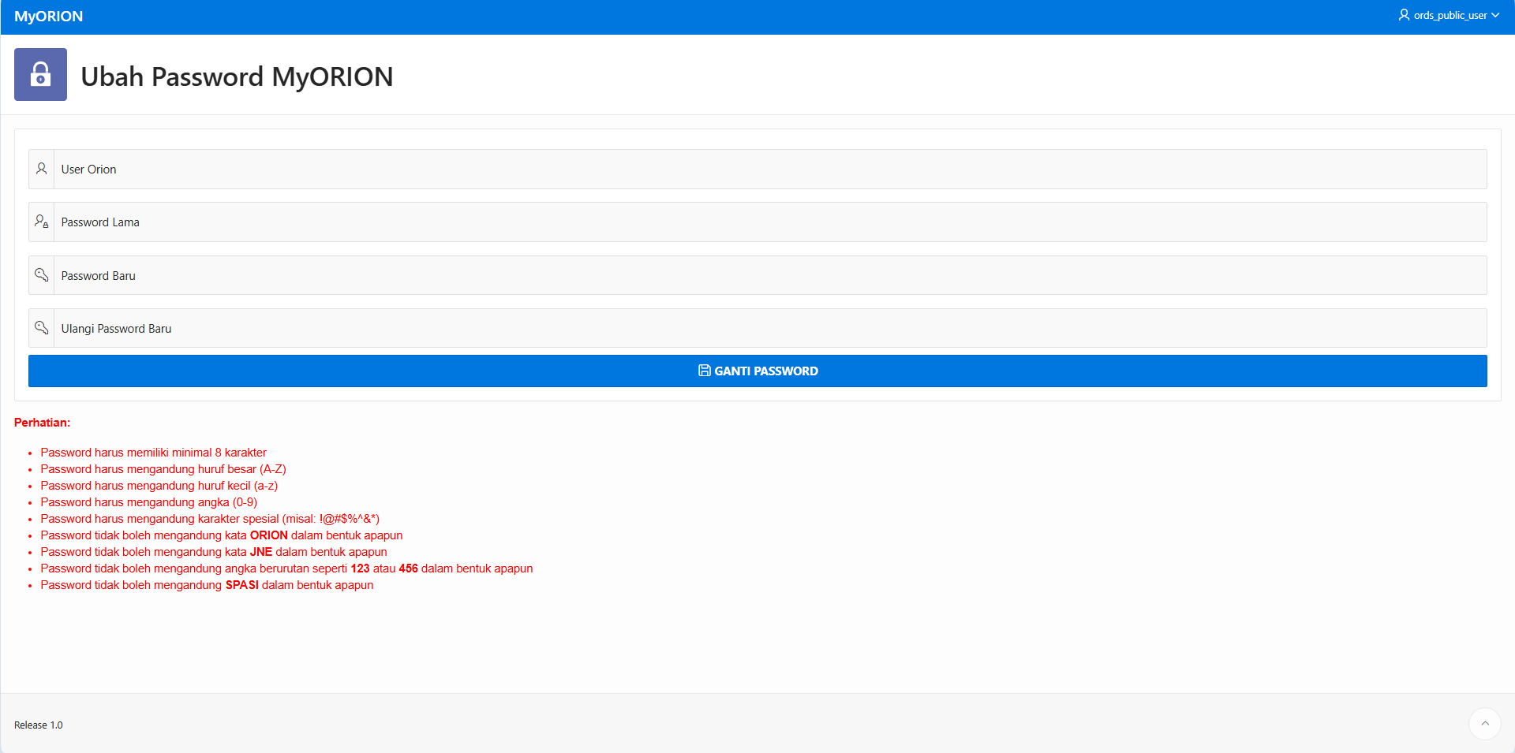The image size is (1515, 753).
Task: Focus the Password Baru input field
Action: click(x=770, y=275)
